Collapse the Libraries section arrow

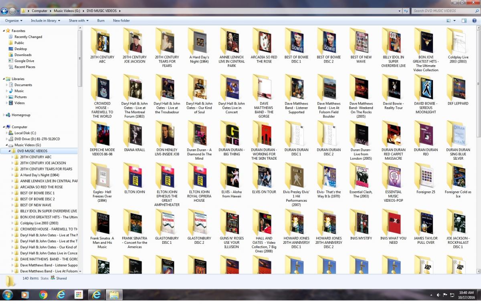(x=4, y=79)
